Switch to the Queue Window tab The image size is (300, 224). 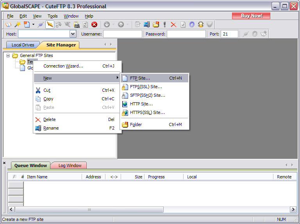point(30,165)
